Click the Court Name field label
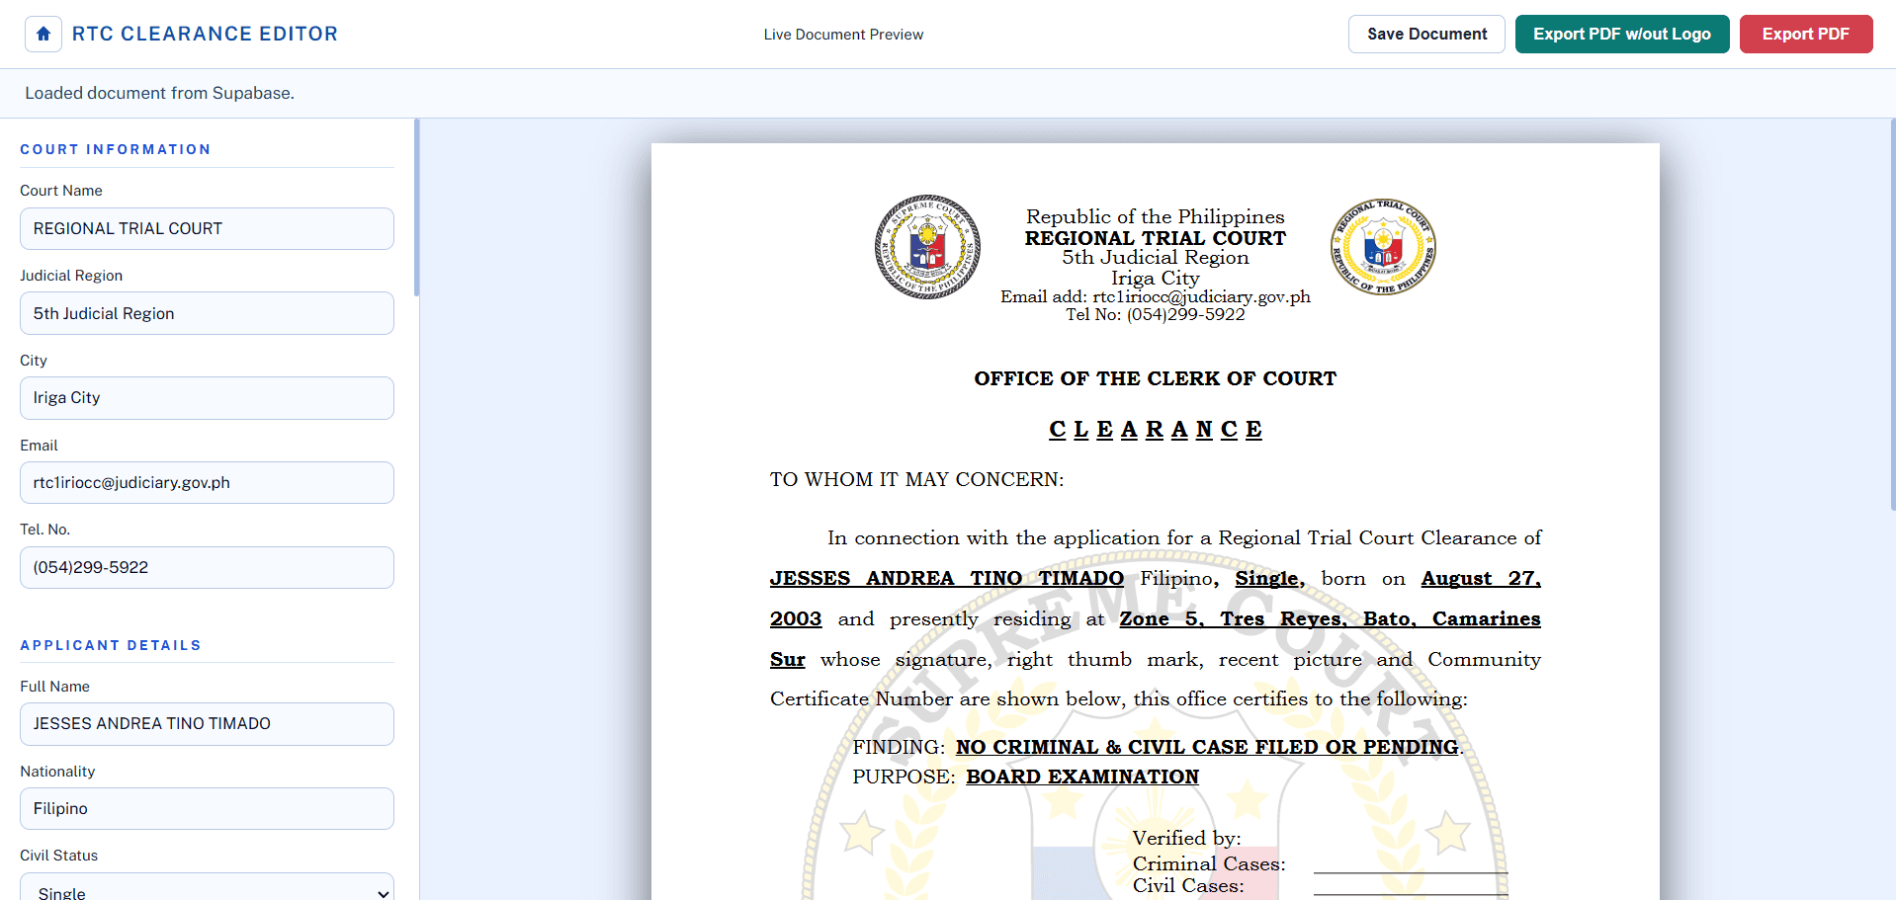Viewport: 1896px width, 900px height. (x=61, y=191)
